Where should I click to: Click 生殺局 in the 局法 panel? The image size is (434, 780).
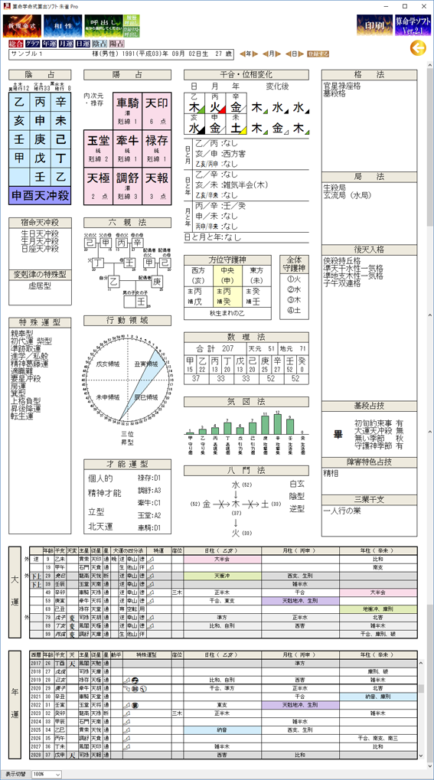(x=334, y=188)
